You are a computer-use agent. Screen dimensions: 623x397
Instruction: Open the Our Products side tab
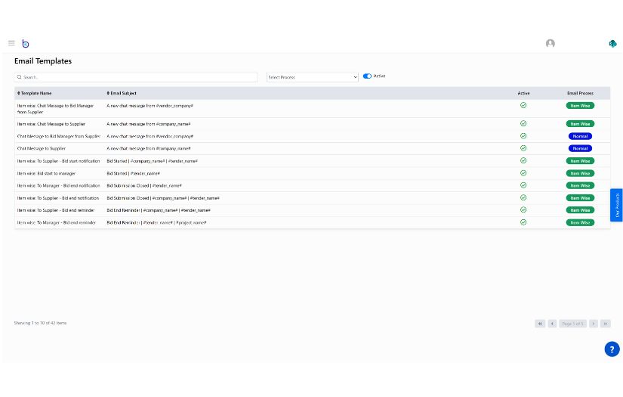click(x=617, y=205)
